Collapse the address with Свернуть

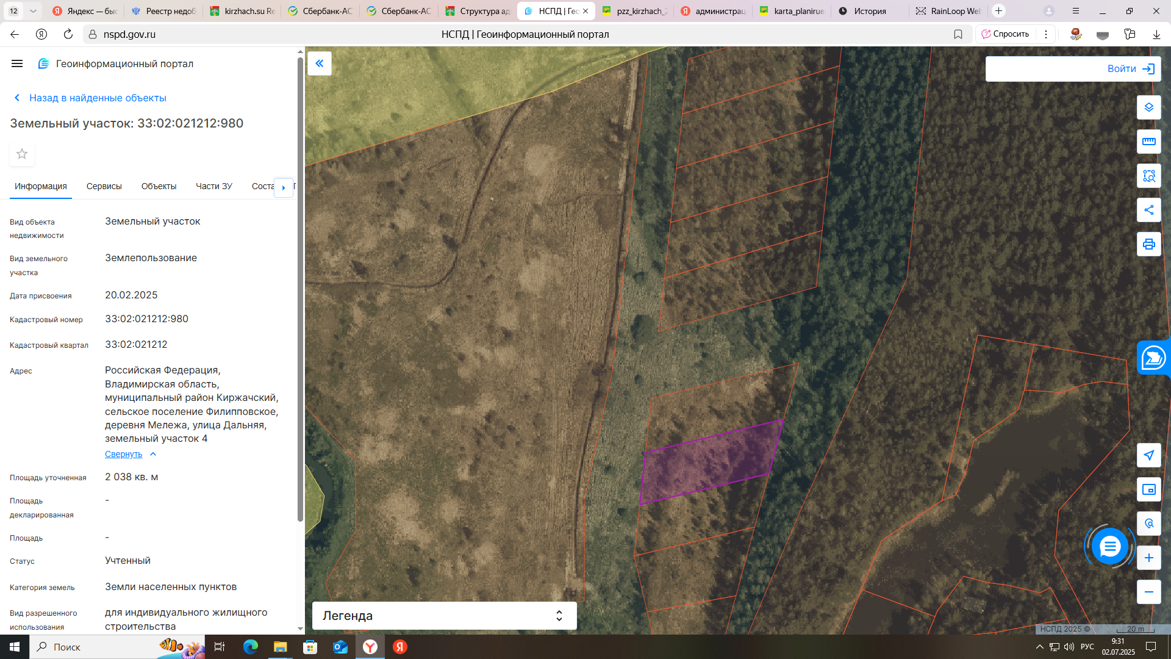(124, 454)
